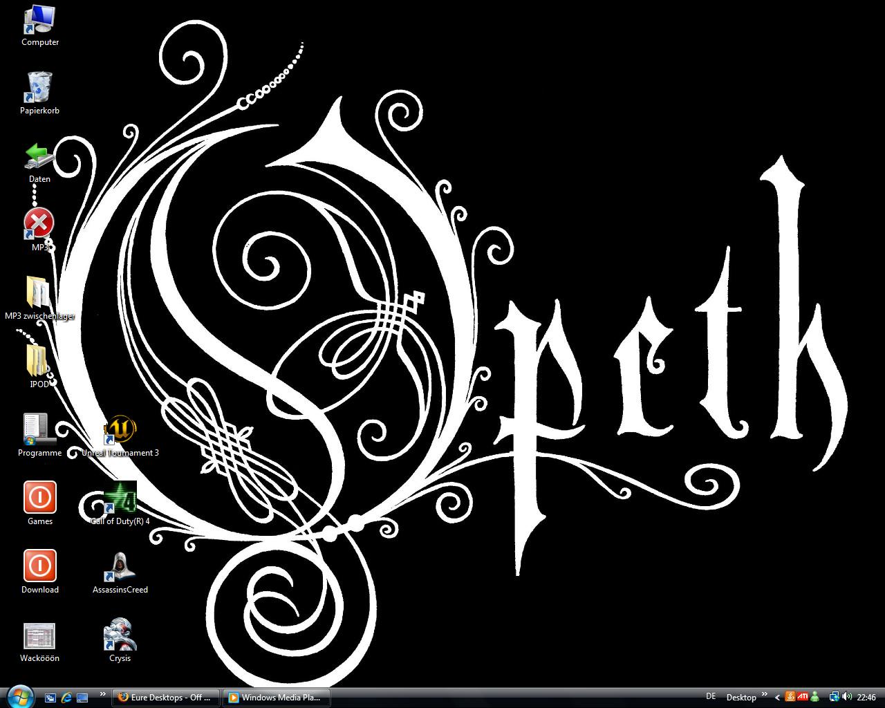
Task: Click the DE language indicator
Action: pyautogui.click(x=711, y=696)
